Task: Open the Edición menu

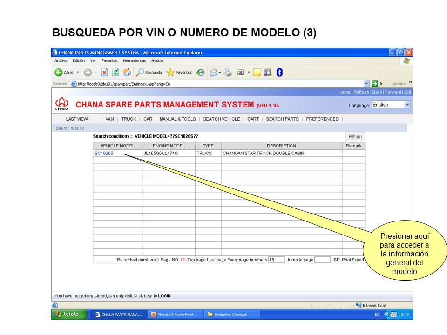Action: click(x=79, y=60)
